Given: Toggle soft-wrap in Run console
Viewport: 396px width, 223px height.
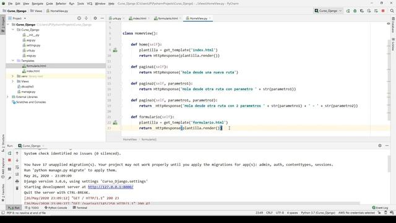Looking at the screenshot, I should pos(17,167).
